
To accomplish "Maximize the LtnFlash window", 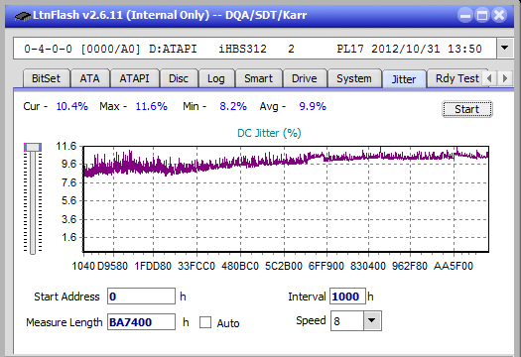I will pos(482,15).
